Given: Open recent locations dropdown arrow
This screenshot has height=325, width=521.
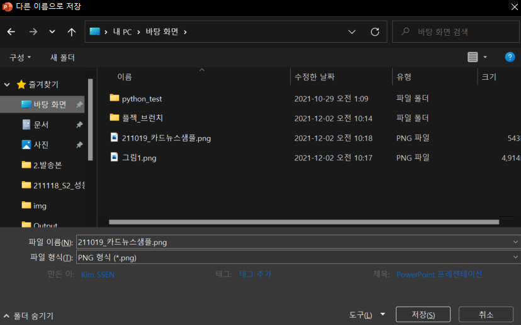Looking at the screenshot, I should 52,32.
